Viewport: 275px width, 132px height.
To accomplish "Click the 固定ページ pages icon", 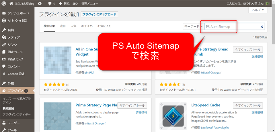I will (x=4, y=52).
